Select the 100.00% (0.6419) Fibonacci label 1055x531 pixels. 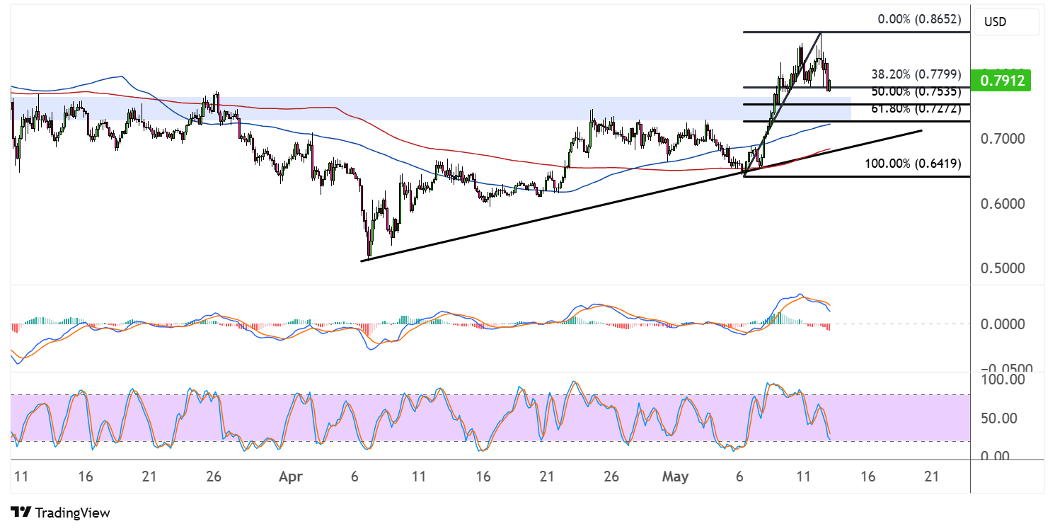(913, 163)
